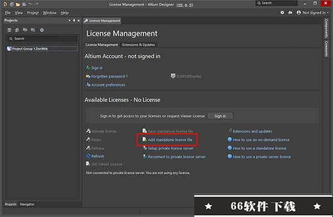Image resolution: width=333 pixels, height=217 pixels.
Task: Click Setup private license server link
Action: click(x=168, y=148)
